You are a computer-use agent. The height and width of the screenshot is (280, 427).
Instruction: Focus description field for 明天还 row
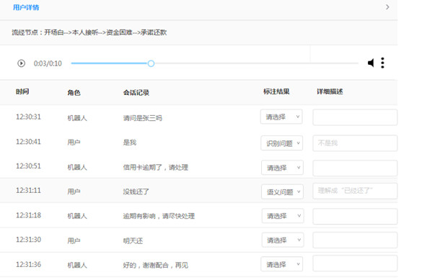(355, 240)
